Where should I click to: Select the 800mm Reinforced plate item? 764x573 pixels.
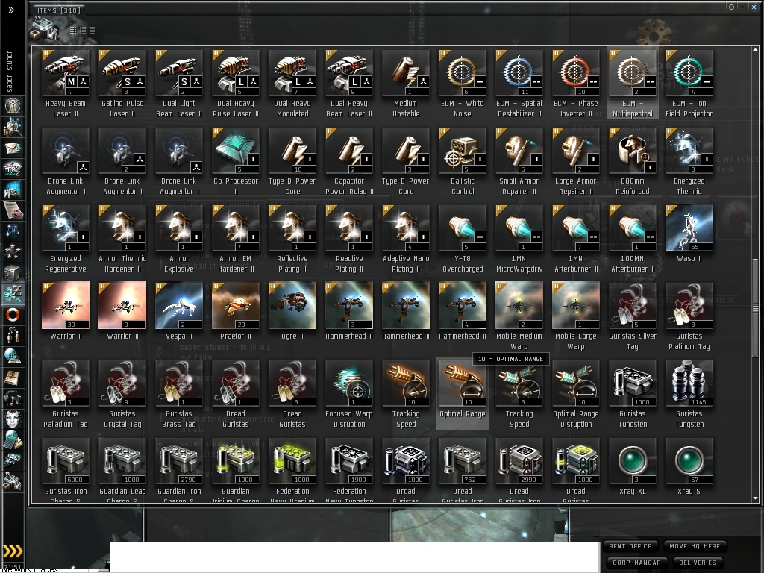click(x=632, y=161)
